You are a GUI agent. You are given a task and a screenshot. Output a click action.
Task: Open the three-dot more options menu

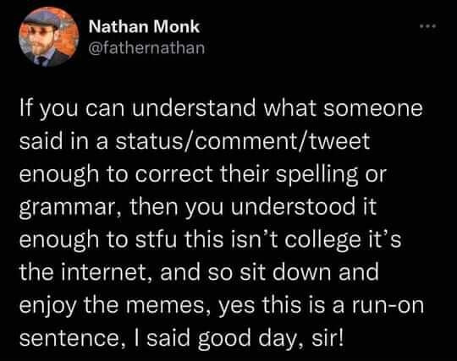click(428, 27)
